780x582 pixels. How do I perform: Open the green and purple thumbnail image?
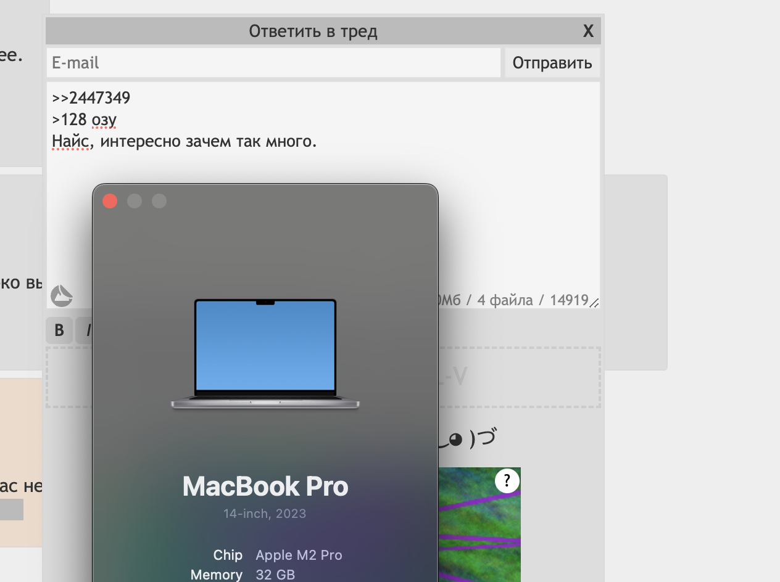[x=479, y=525]
